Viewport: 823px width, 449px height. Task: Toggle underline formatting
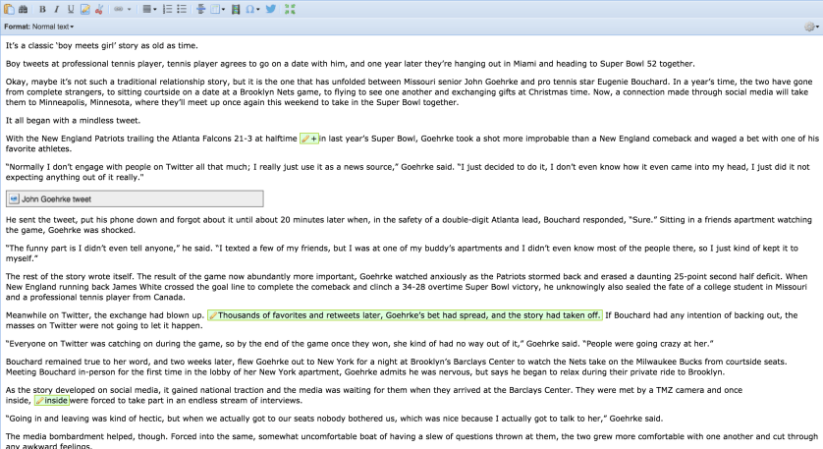point(71,9)
